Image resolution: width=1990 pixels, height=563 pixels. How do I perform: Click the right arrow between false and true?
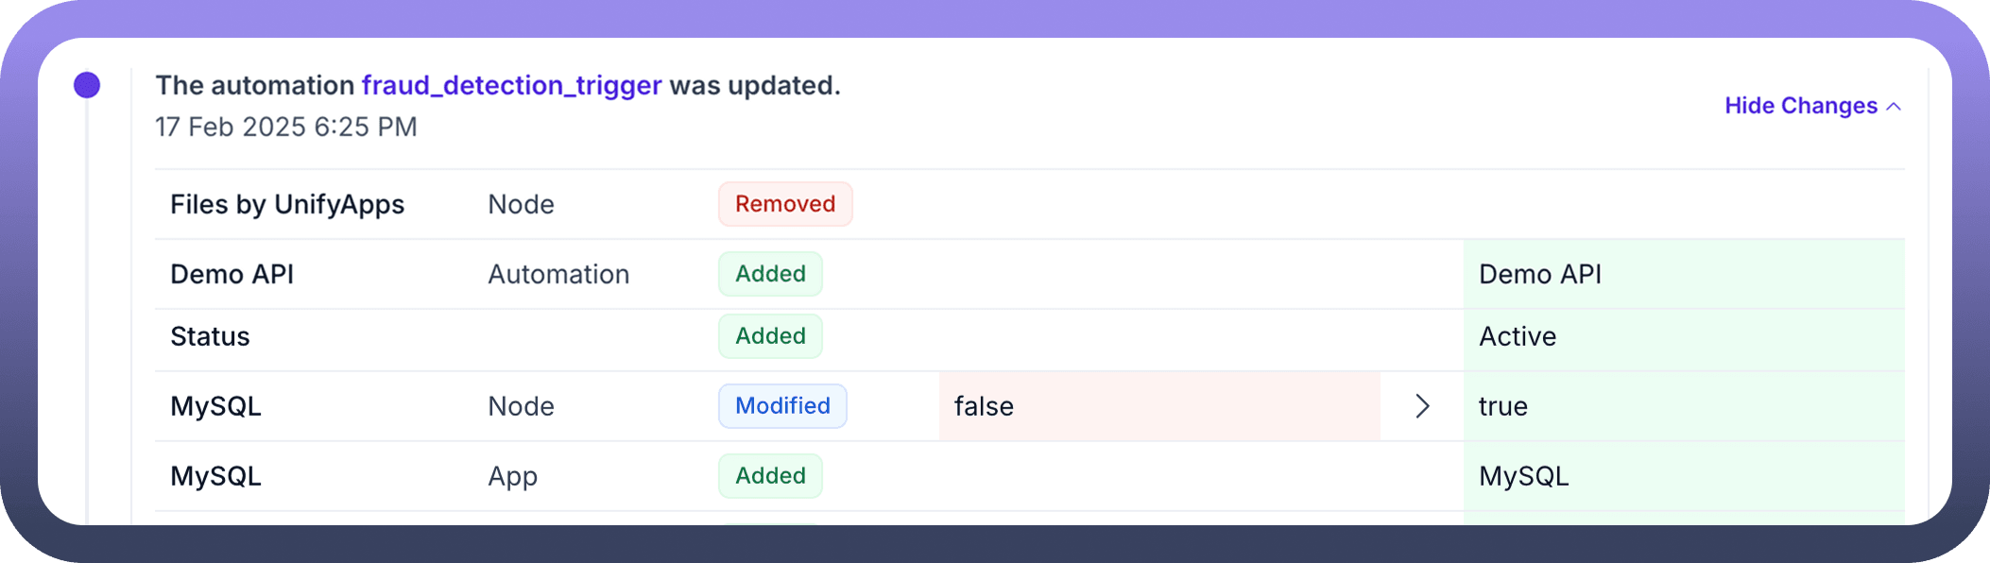click(1422, 406)
